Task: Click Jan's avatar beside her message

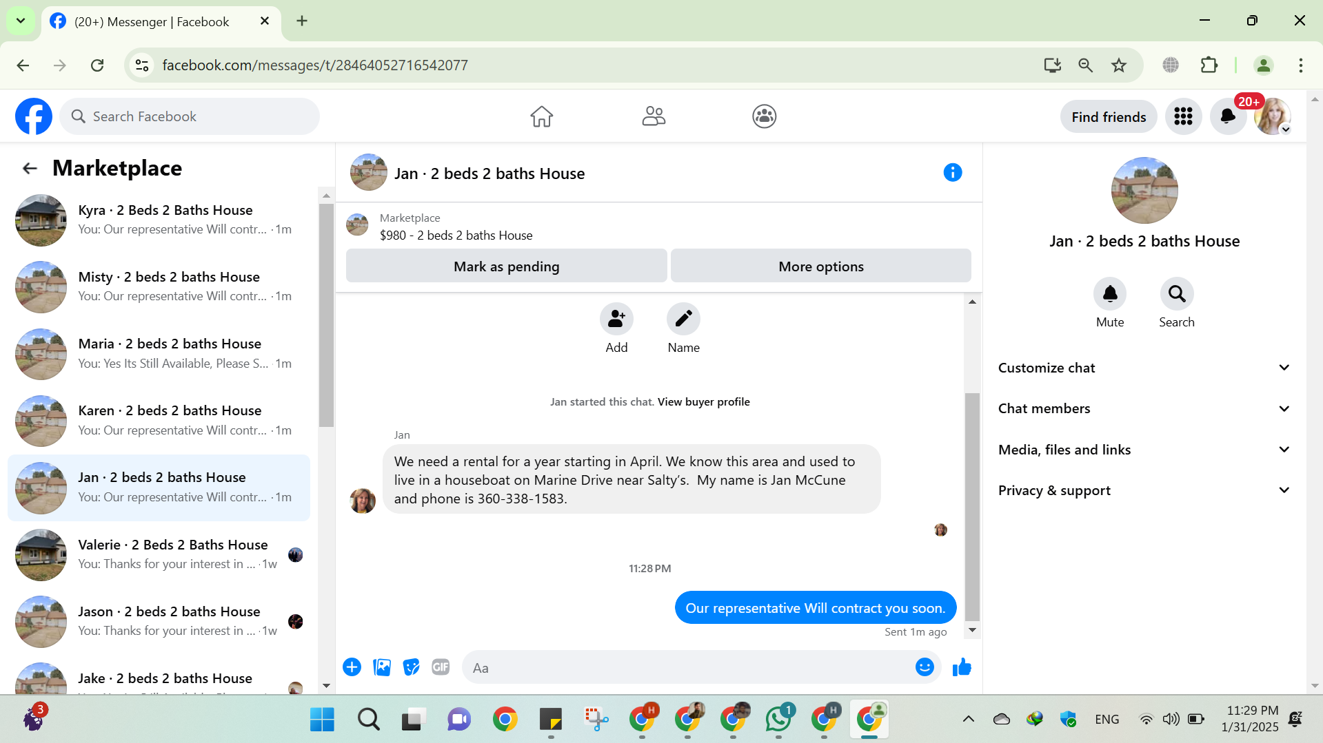Action: point(363,501)
